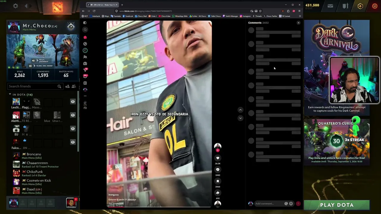Open the Dota 2 bookmark
This screenshot has width=381, height=214.
[152, 16]
